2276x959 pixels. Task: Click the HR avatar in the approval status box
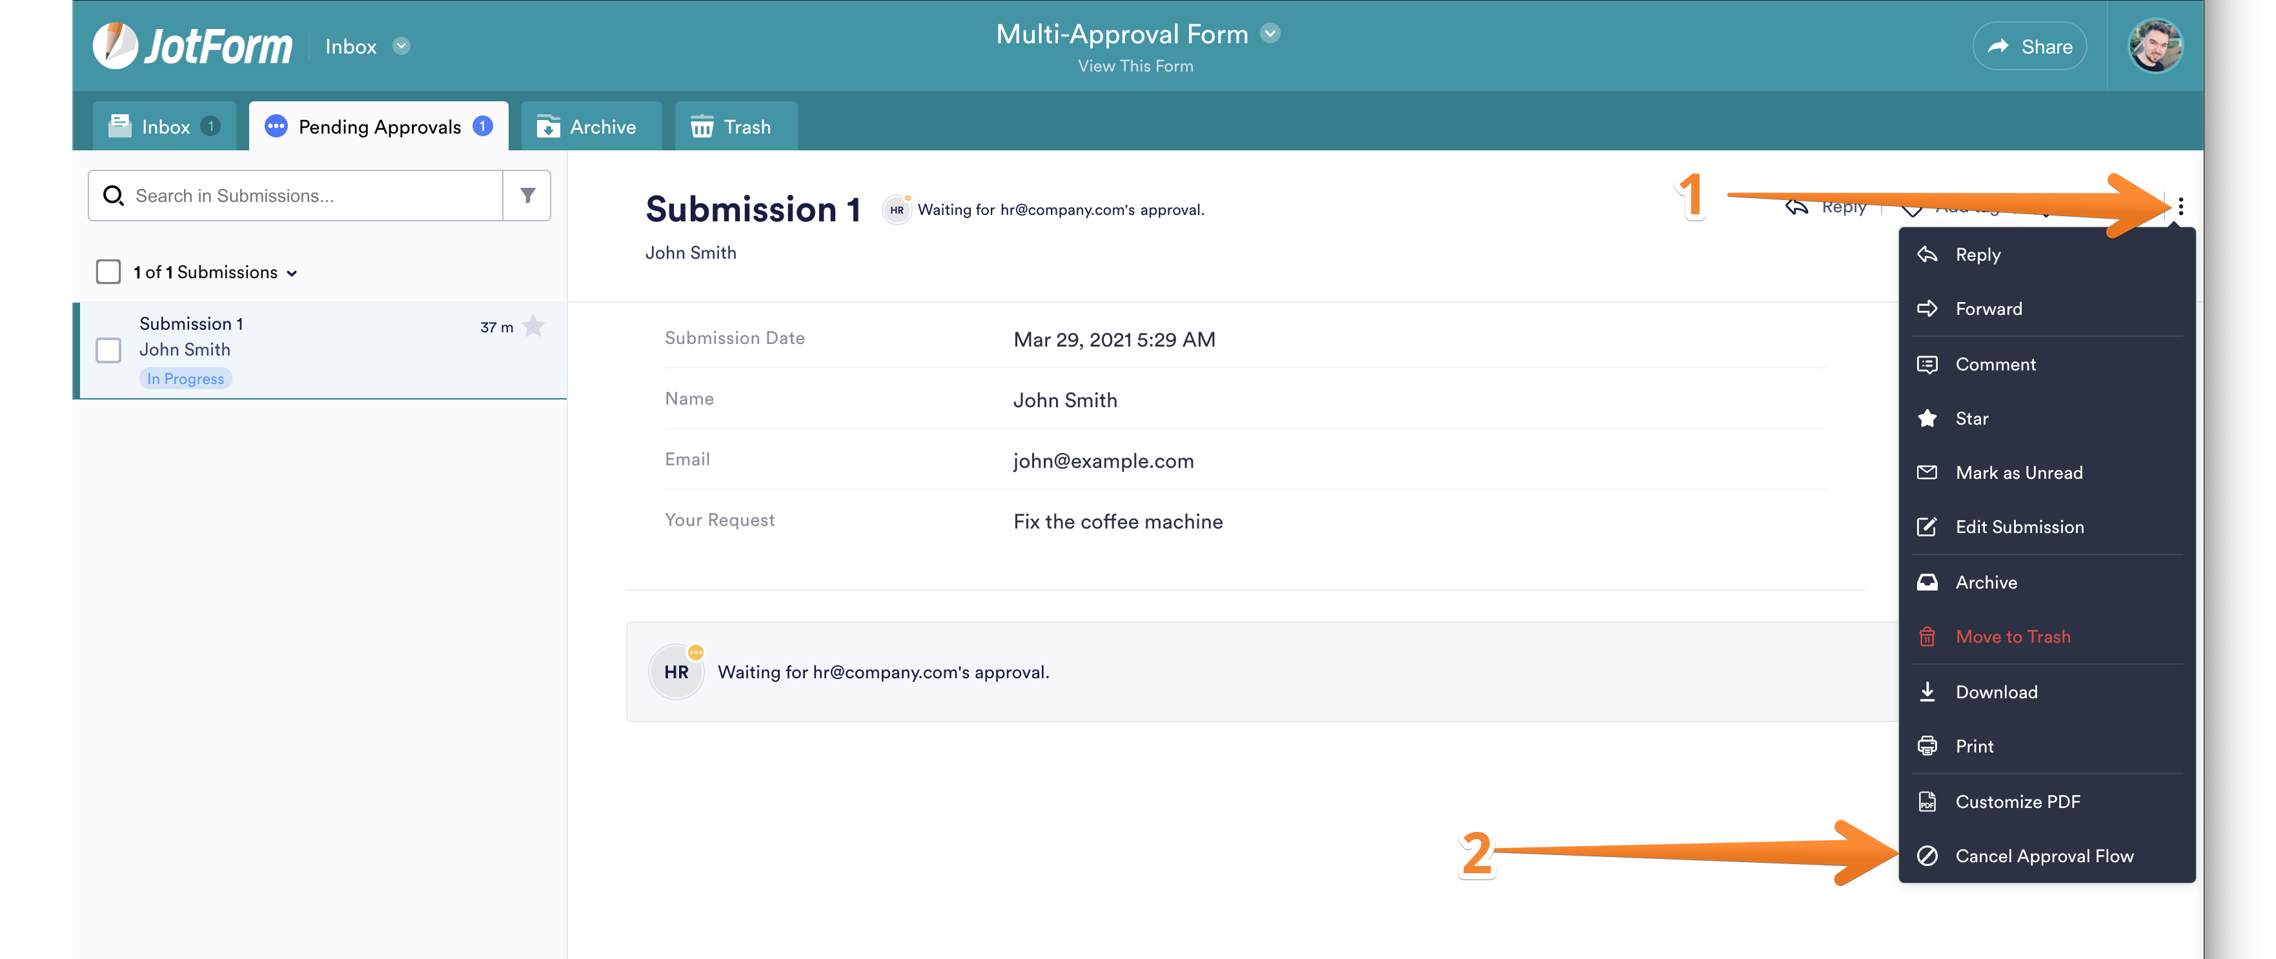coord(676,672)
